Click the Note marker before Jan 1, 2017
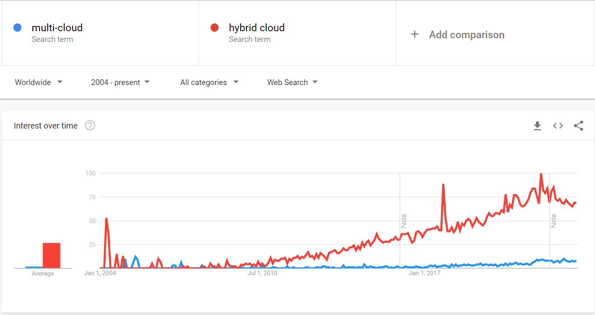 tap(404, 221)
